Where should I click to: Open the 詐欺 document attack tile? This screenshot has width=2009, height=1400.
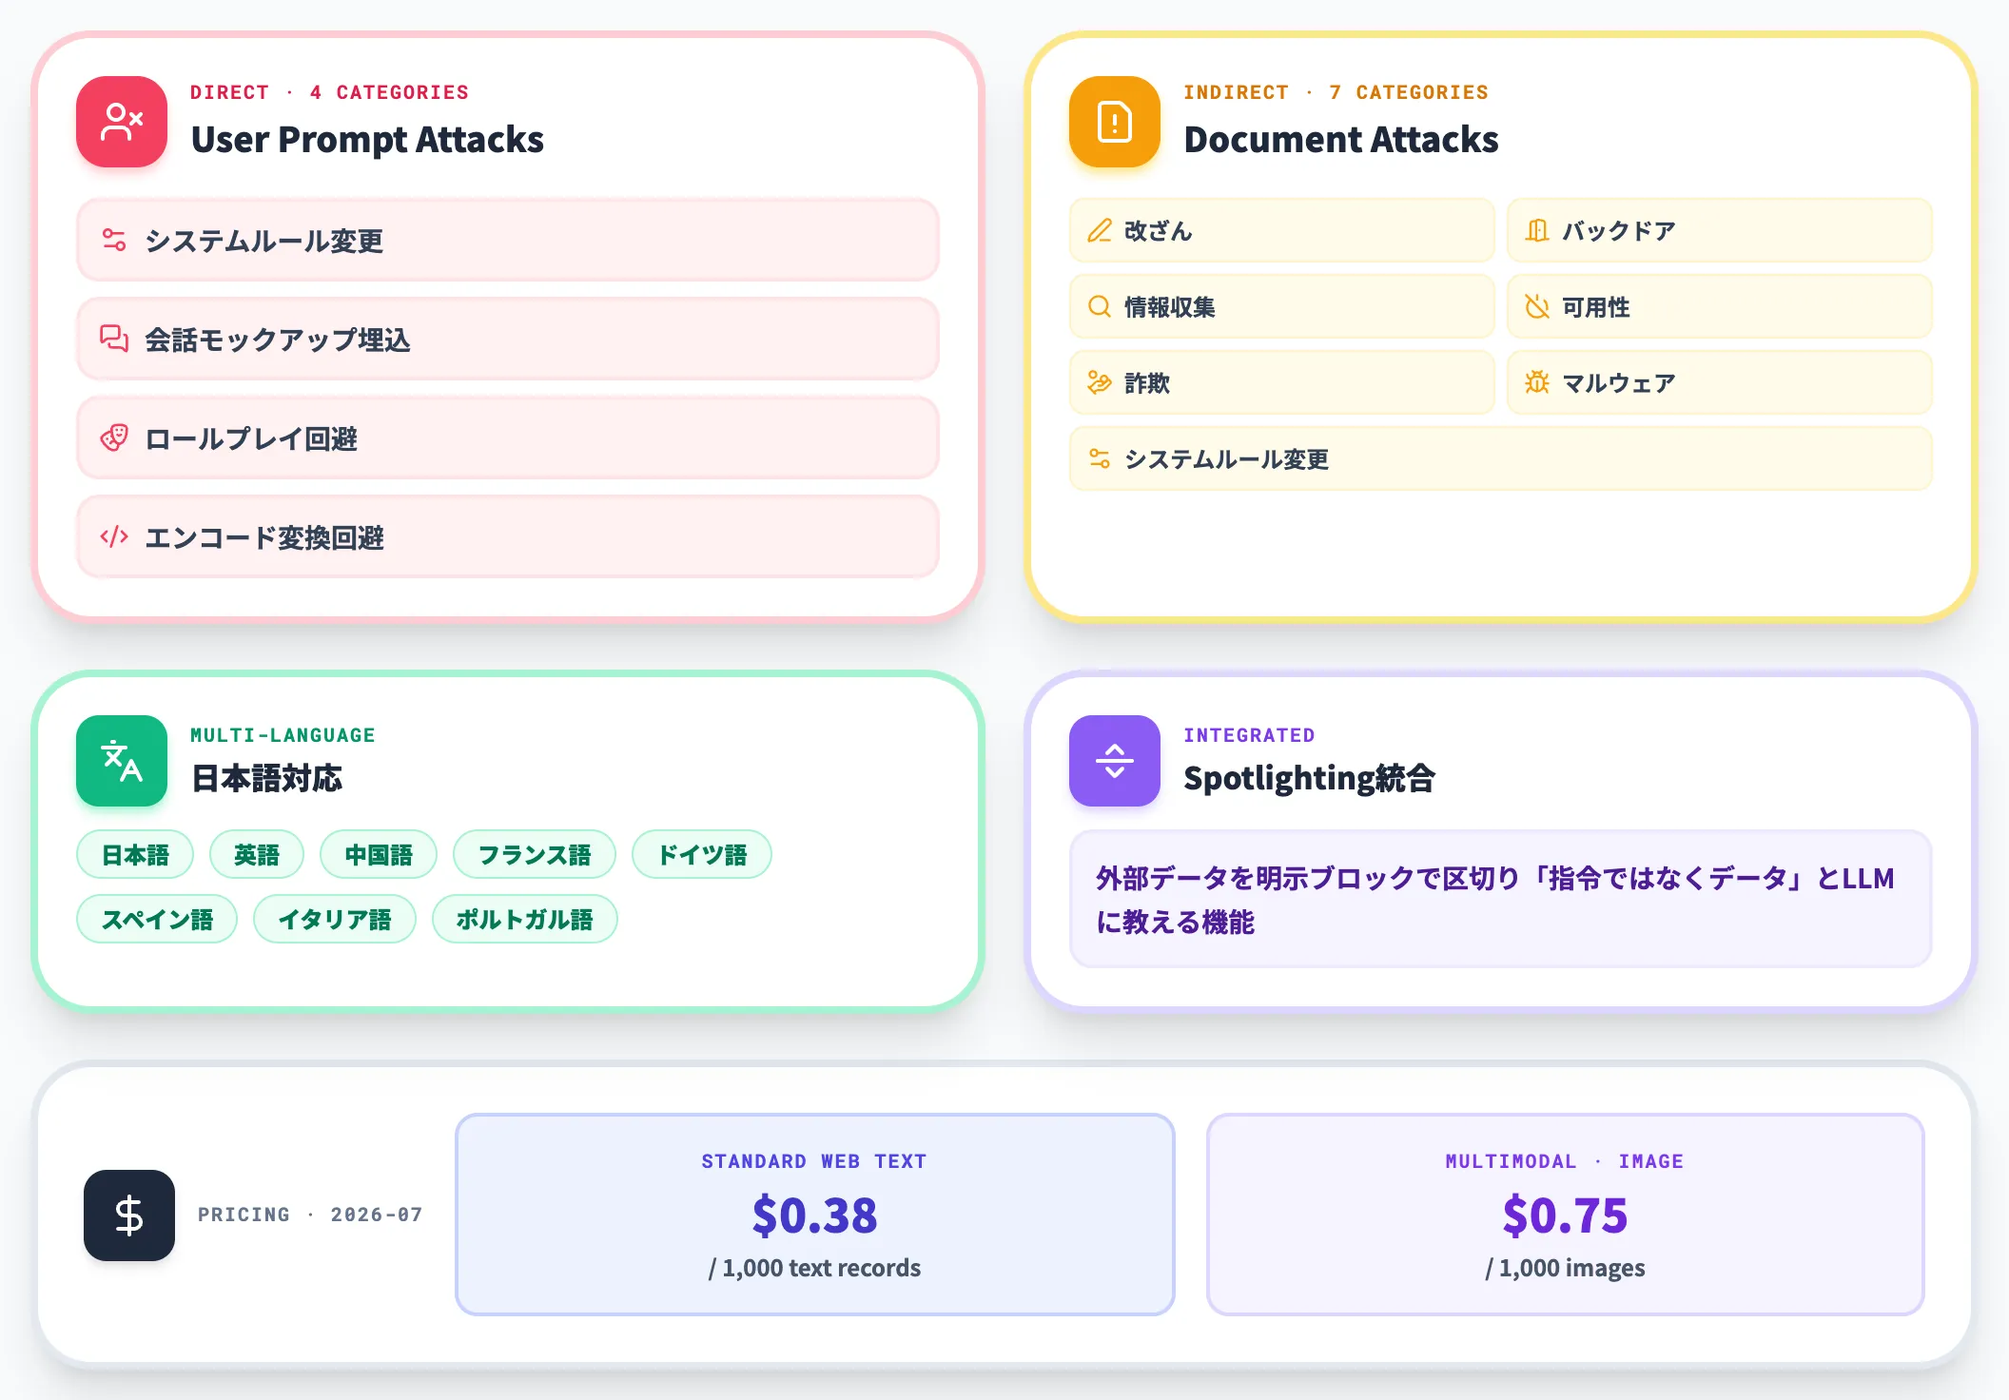tap(1282, 382)
